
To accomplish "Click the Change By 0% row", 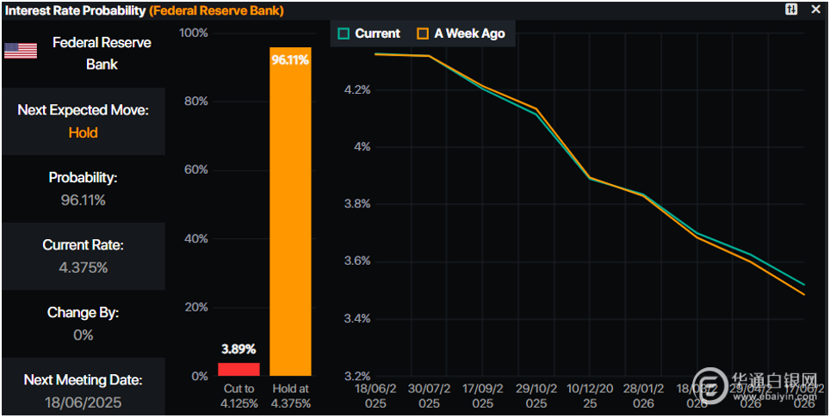I will 83,323.
